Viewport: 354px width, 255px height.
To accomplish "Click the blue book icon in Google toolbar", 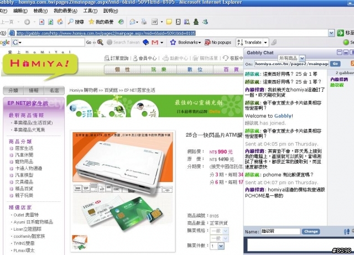I will point(146,42).
